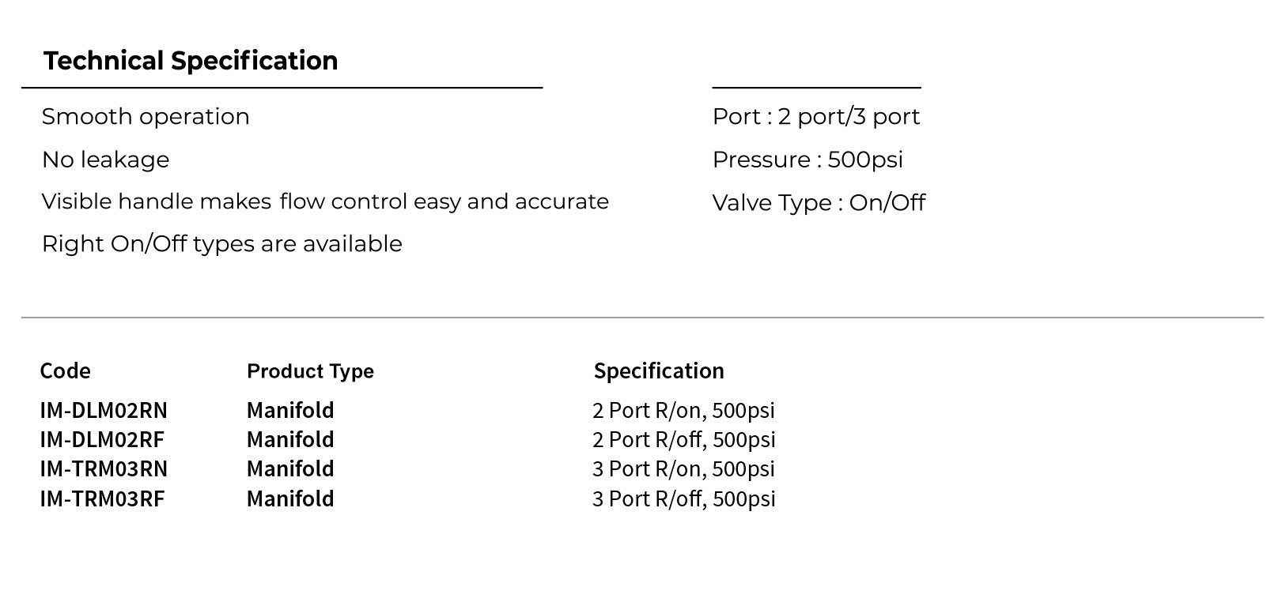Select product code IM-TRM03RF
This screenshot has width=1286, height=598.
(102, 498)
